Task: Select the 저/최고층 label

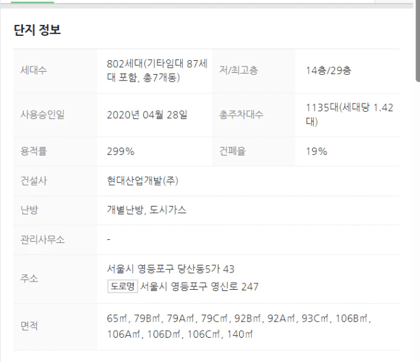Action: [x=238, y=70]
